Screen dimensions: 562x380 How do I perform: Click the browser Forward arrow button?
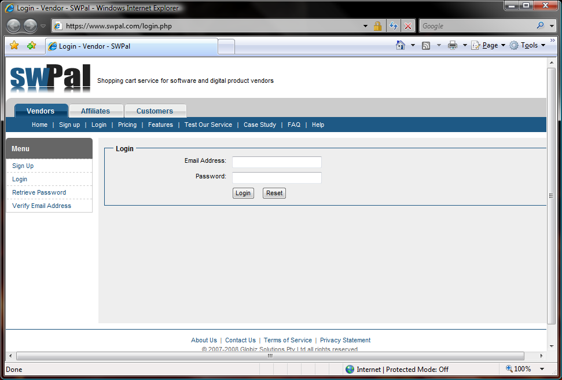(30, 26)
